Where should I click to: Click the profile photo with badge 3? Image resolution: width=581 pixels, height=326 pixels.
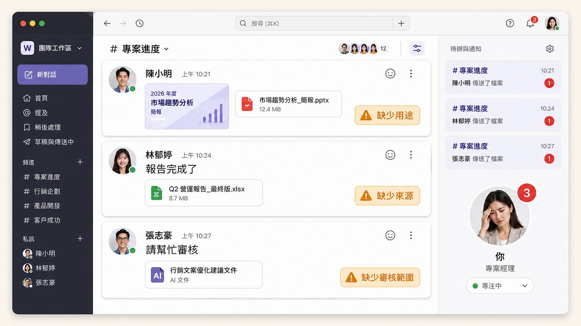[x=500, y=216]
